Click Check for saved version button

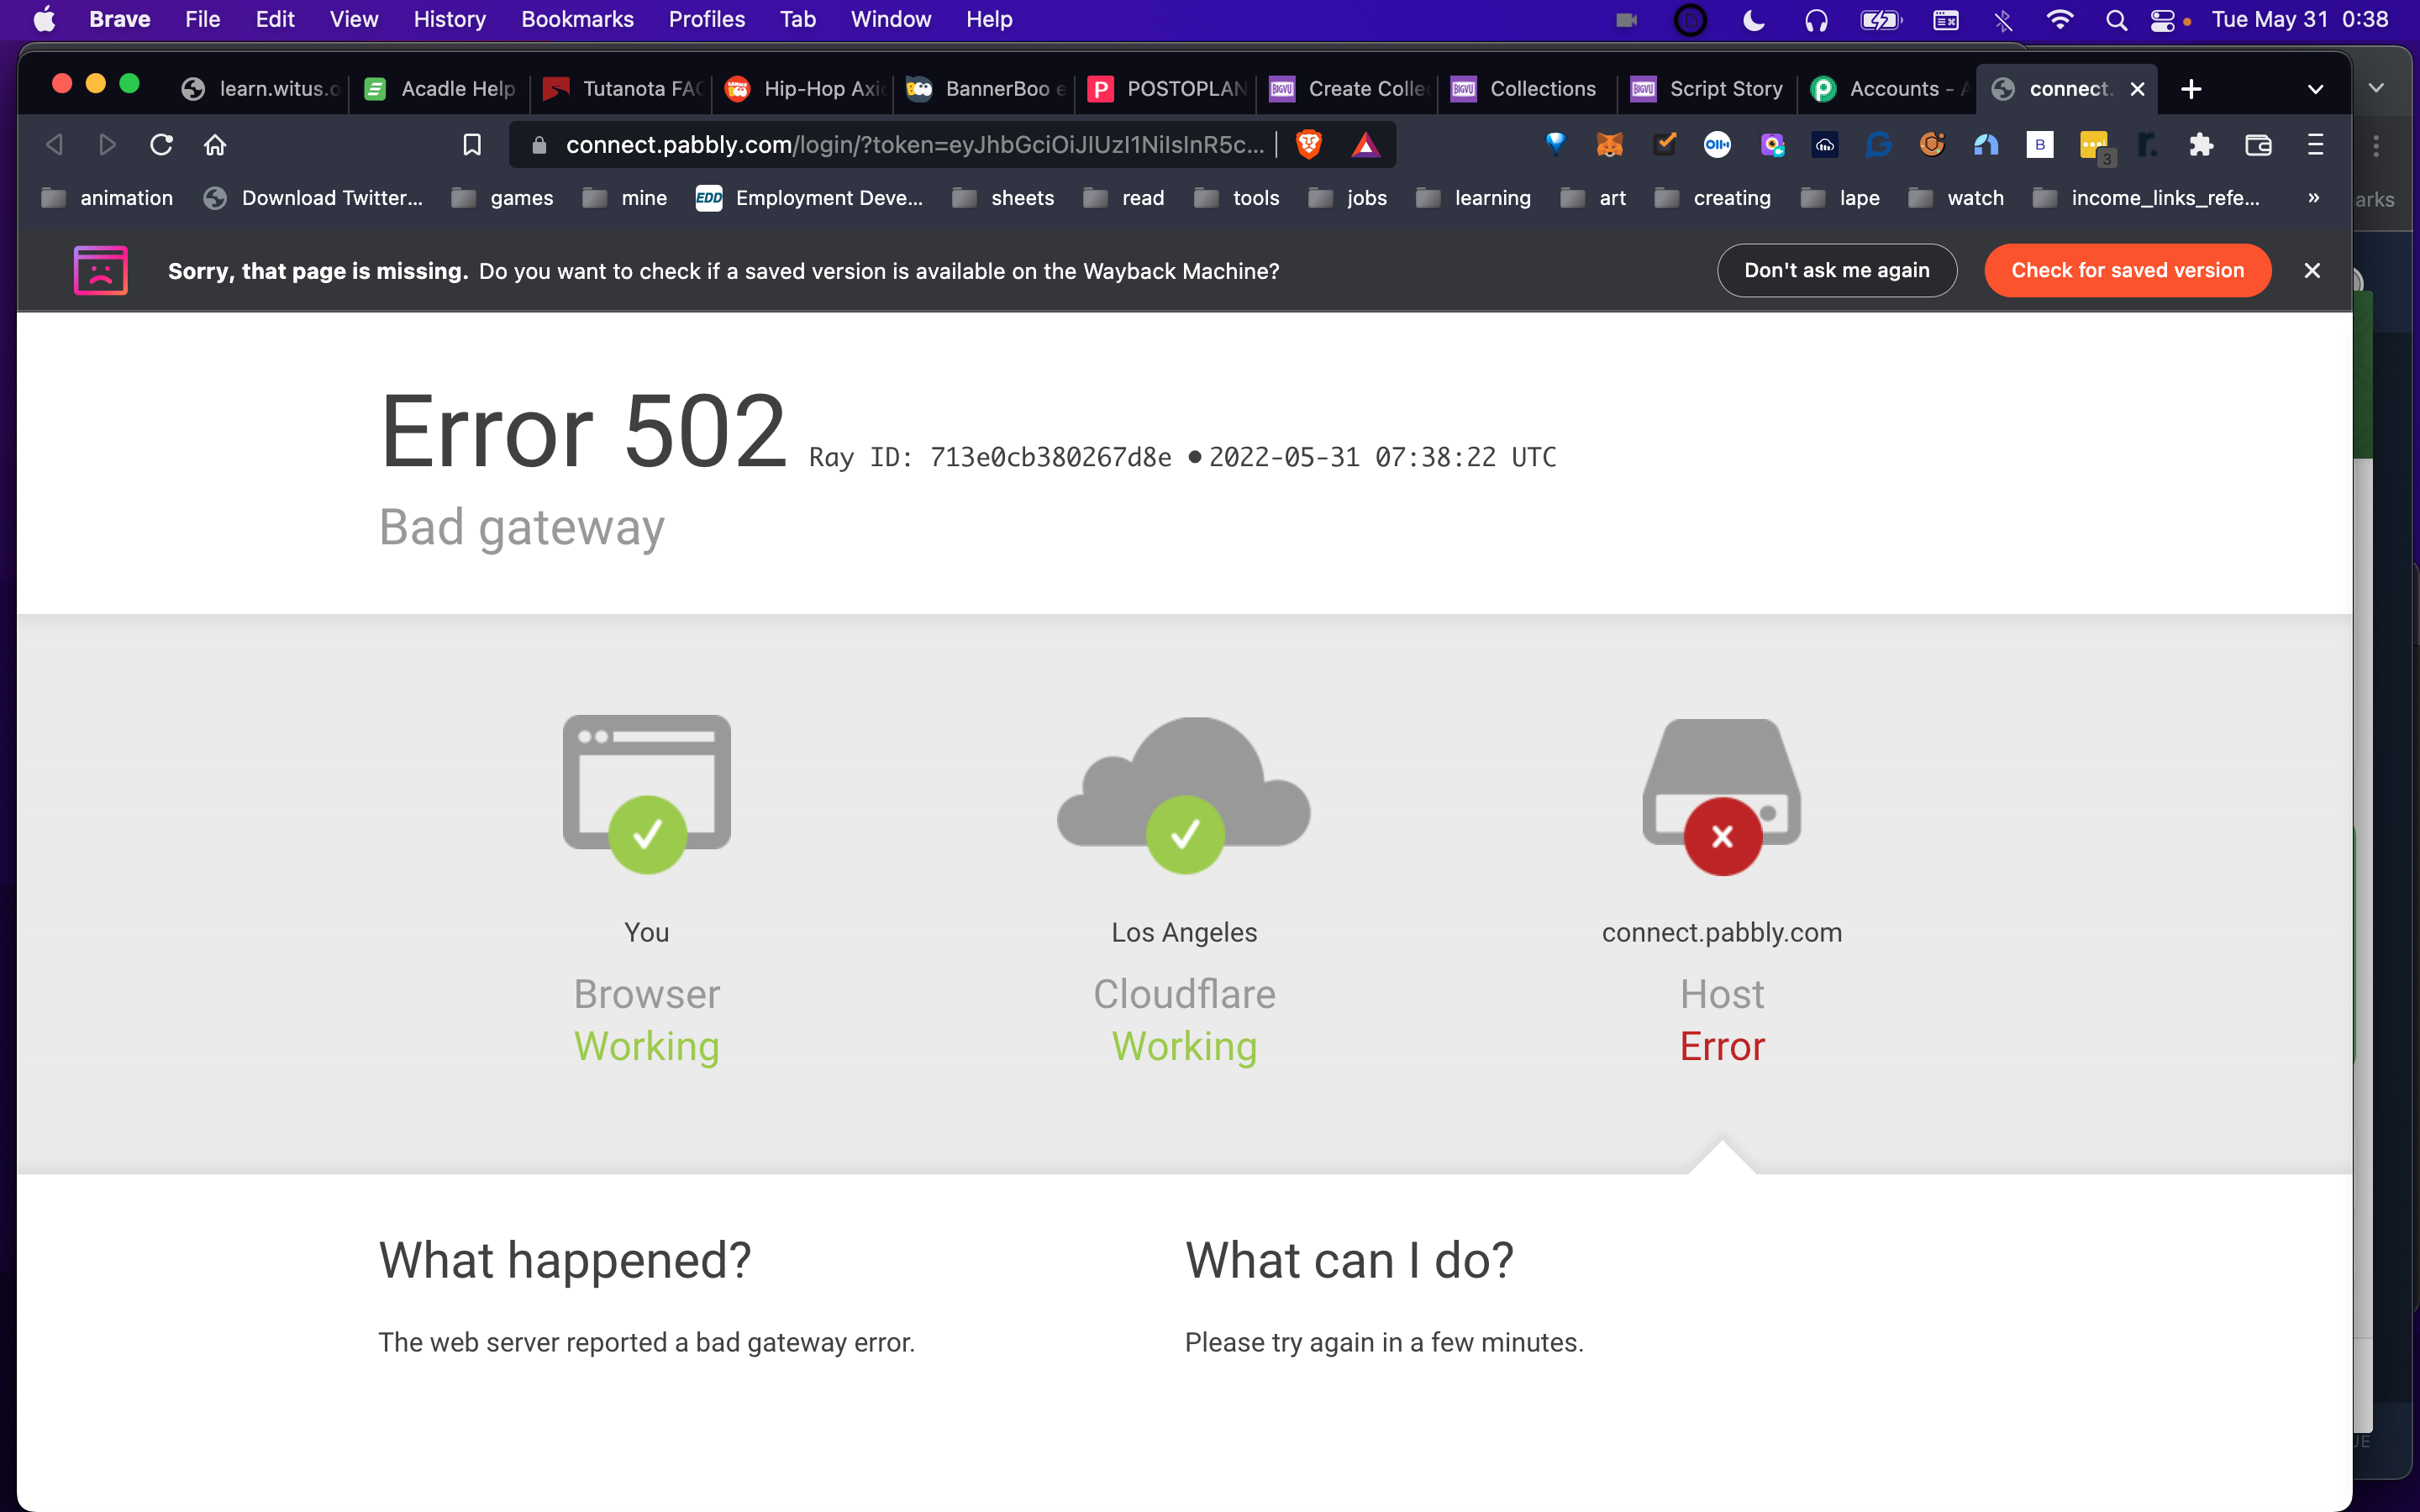pos(2127,270)
